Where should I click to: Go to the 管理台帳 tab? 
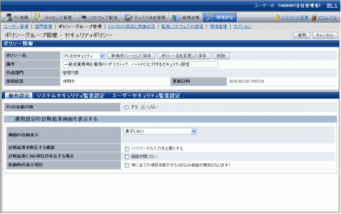[x=186, y=17]
